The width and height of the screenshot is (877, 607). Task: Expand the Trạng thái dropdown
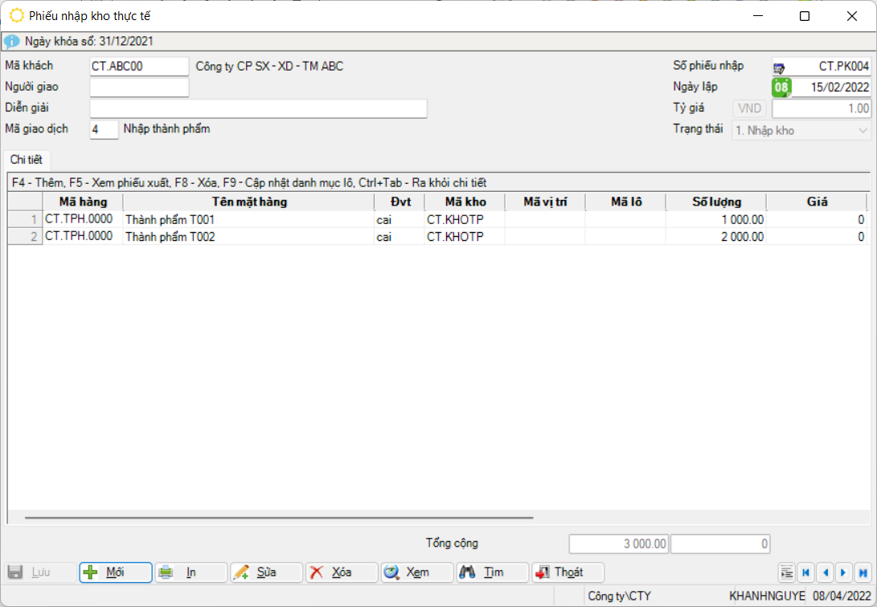tap(863, 130)
